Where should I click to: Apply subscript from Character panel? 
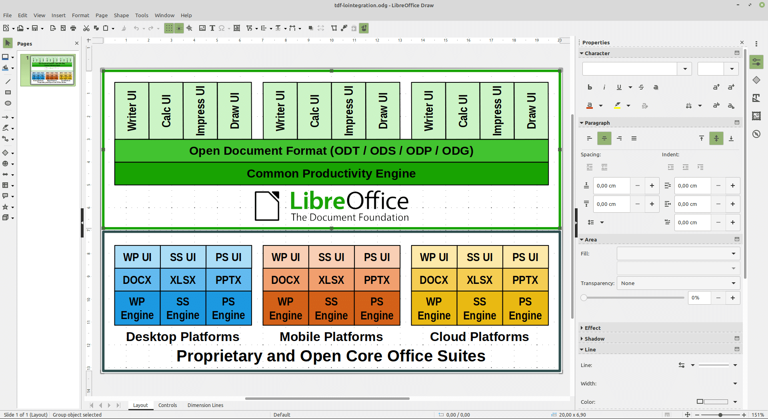[731, 106]
